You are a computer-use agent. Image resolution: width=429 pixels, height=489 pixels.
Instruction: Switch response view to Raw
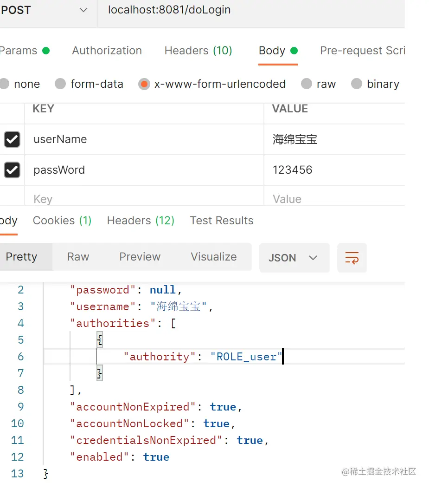click(x=78, y=257)
